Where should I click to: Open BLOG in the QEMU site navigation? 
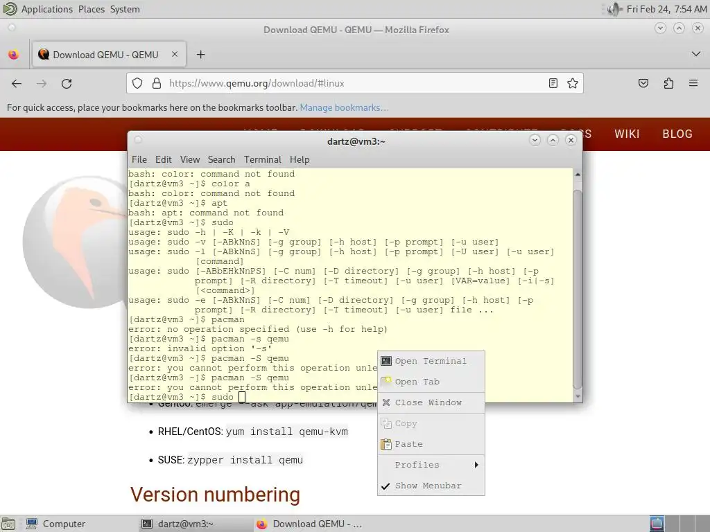677,134
